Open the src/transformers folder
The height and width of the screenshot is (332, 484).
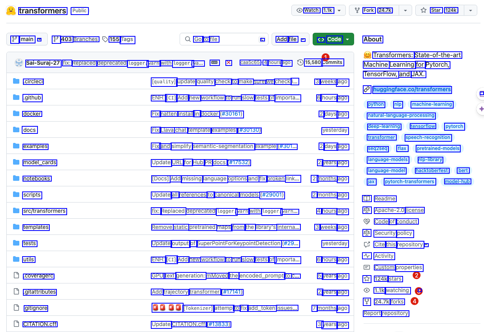point(44,211)
